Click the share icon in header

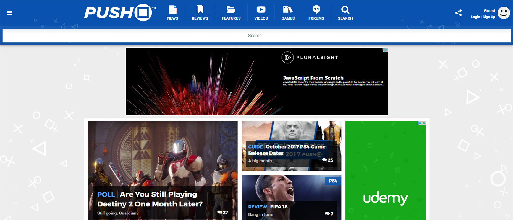click(x=458, y=13)
